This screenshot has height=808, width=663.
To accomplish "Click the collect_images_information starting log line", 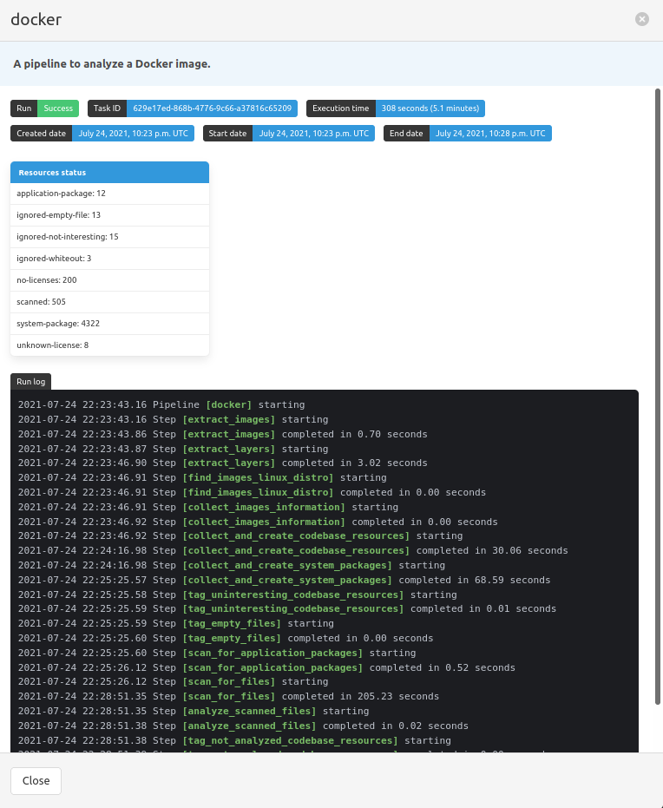I will pos(208,507).
